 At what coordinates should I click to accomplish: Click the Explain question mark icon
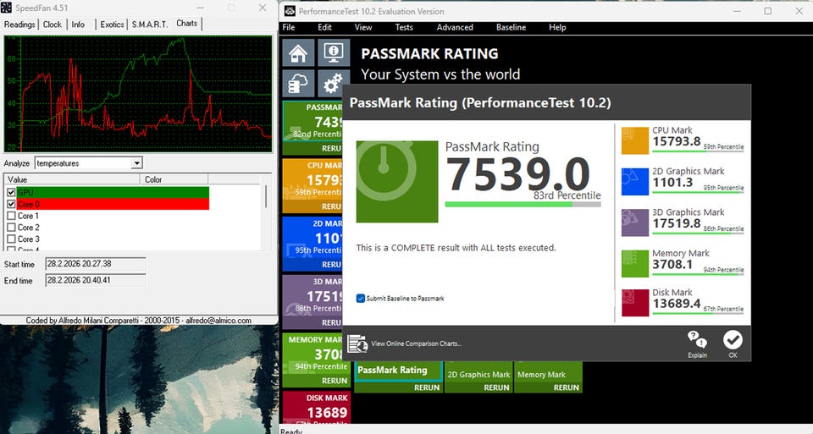[x=697, y=340]
